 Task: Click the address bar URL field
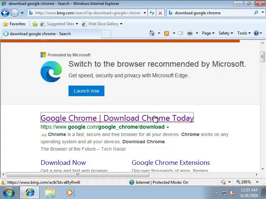pos(87,13)
